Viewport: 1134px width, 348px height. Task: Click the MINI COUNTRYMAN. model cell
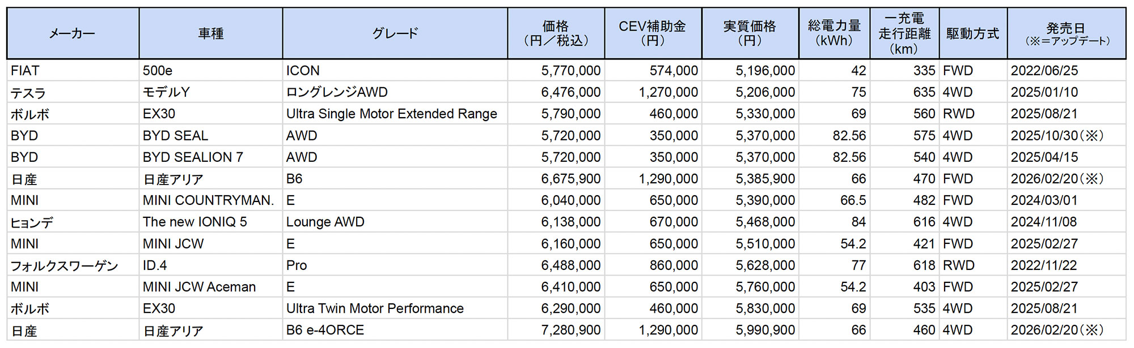pos(208,200)
